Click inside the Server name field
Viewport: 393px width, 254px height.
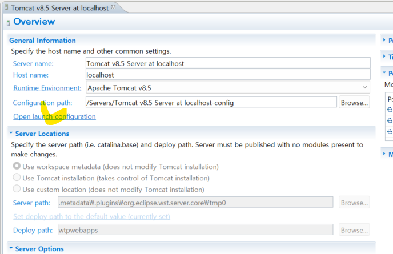tap(228, 63)
